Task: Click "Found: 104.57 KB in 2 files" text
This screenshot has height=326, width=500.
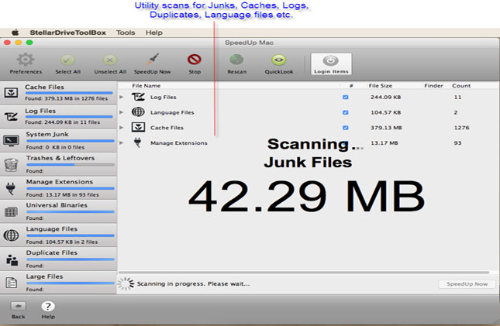Action: (62, 242)
